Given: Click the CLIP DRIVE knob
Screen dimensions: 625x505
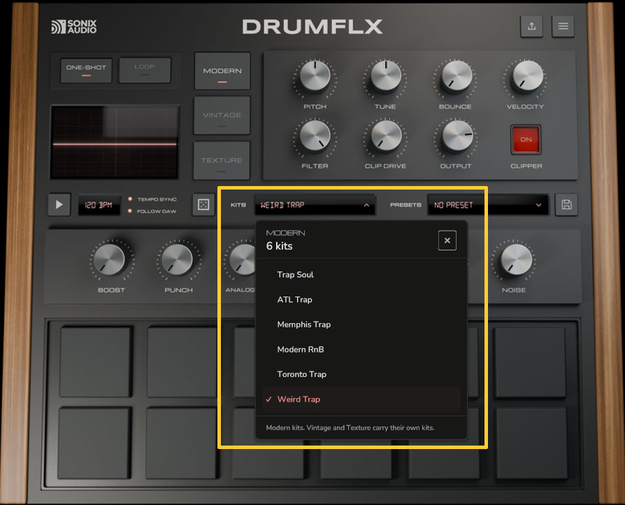Looking at the screenshot, I should pos(385,136).
